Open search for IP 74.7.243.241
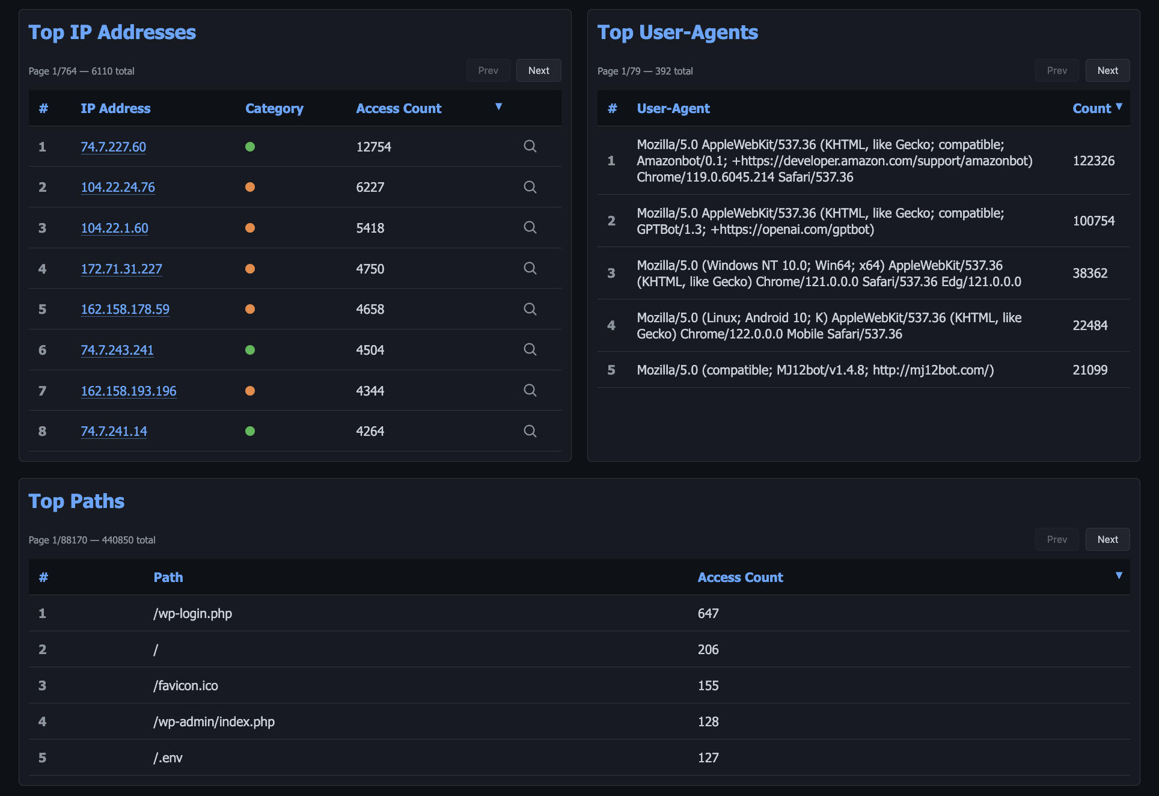The width and height of the screenshot is (1159, 796). click(530, 350)
